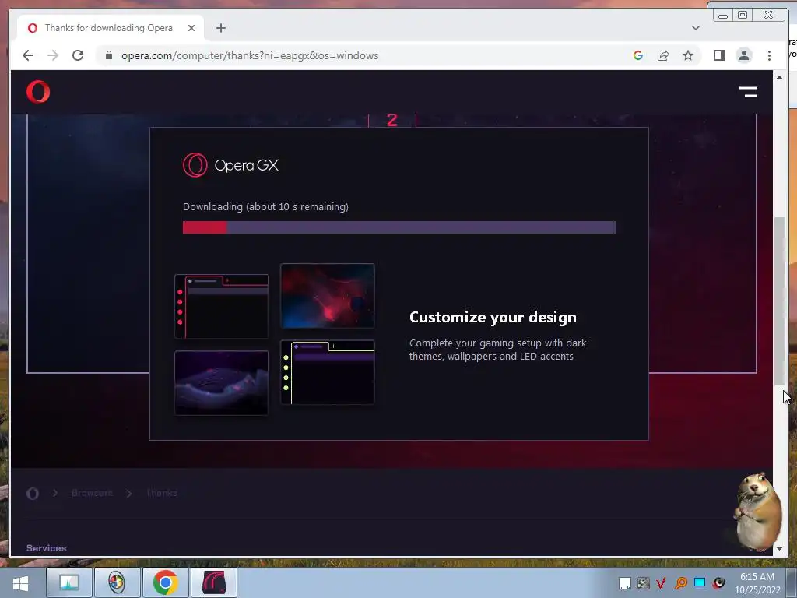Expand the tab search dropdown arrow
The height and width of the screenshot is (598, 797).
(695, 28)
